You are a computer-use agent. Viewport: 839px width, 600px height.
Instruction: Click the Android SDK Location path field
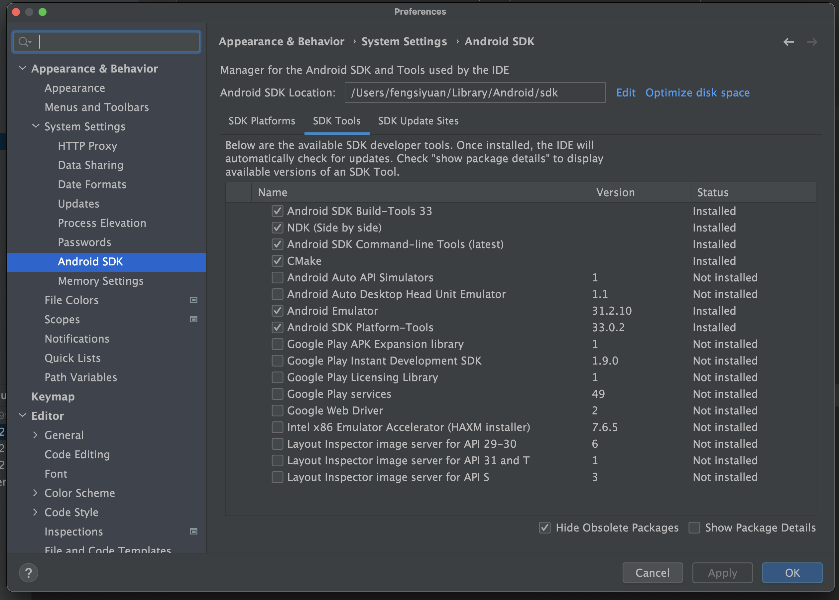[x=475, y=92]
